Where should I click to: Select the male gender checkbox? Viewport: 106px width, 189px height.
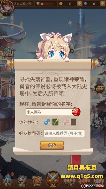pos(55,122)
